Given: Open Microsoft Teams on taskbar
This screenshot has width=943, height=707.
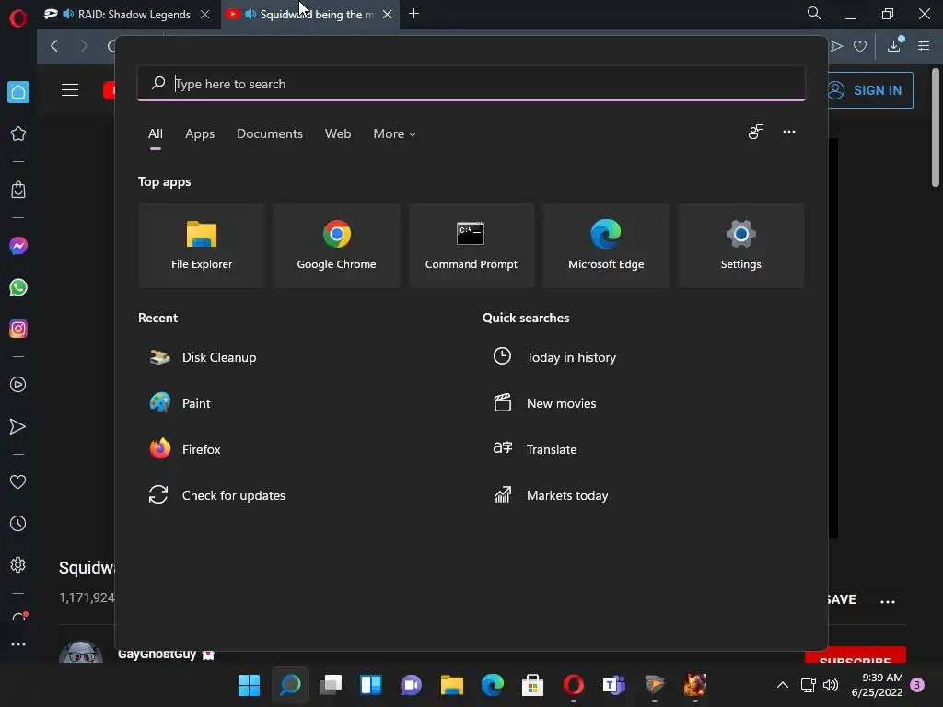Looking at the screenshot, I should point(613,685).
